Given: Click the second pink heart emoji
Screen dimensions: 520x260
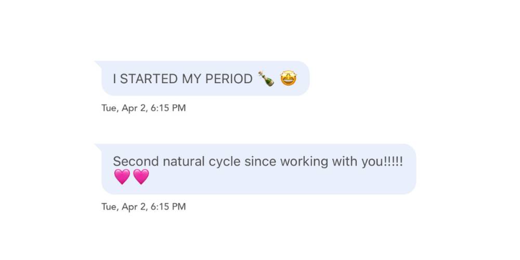Looking at the screenshot, I should 141,177.
